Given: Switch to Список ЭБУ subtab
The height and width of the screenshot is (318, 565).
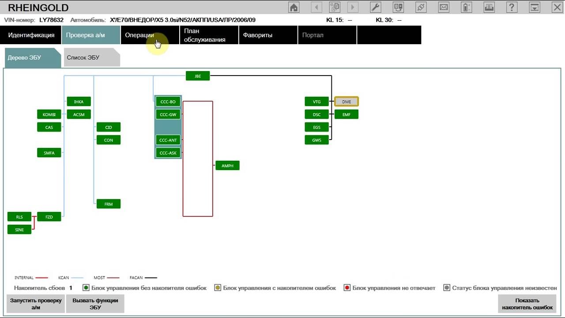Looking at the screenshot, I should (x=92, y=58).
